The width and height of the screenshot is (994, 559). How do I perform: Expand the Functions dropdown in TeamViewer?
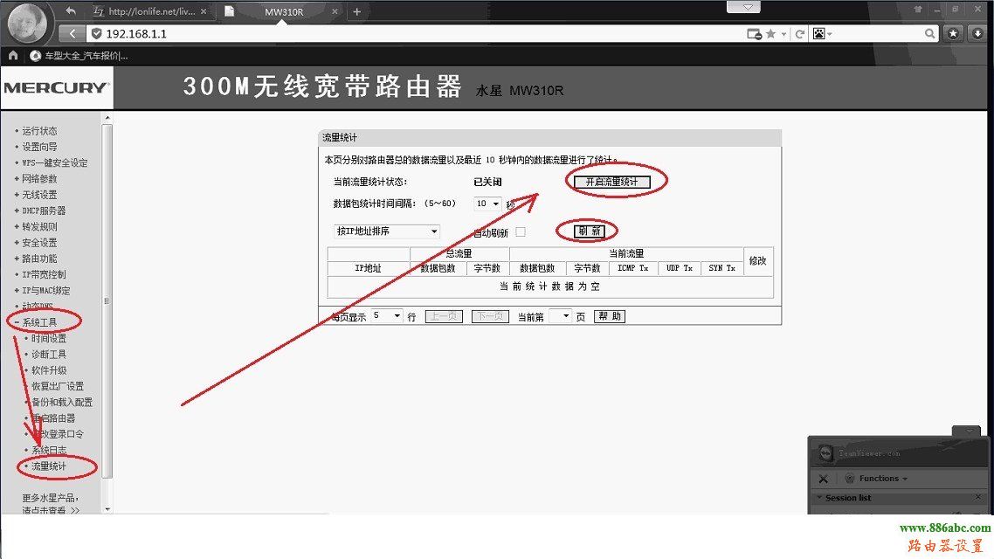click(x=904, y=479)
